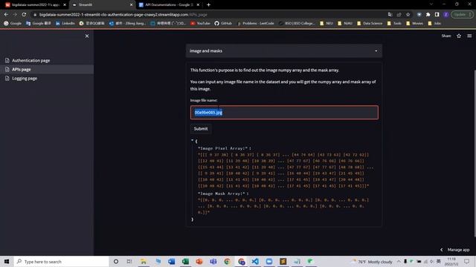Open the Movies bookmark folder
Viewport: 476px width, 267px height.
pos(414,23)
